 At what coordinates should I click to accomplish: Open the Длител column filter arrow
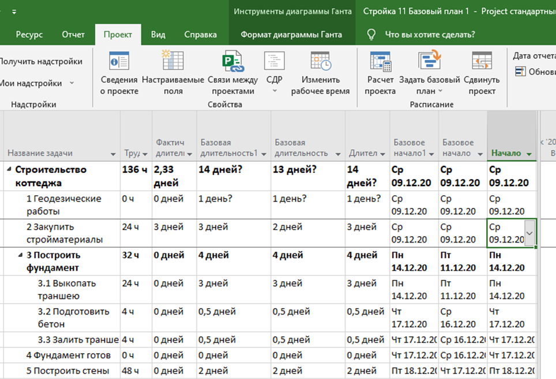[382, 154]
